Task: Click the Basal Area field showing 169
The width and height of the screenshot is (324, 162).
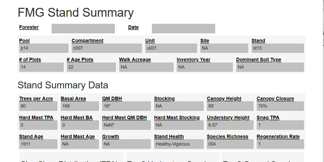Action: pyautogui.click(x=80, y=106)
